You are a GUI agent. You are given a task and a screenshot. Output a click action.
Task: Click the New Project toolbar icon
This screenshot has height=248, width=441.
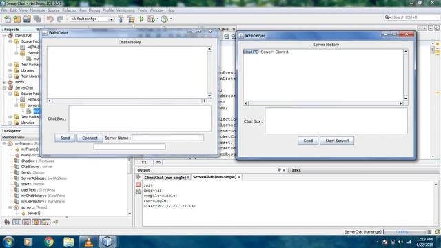click(17, 19)
